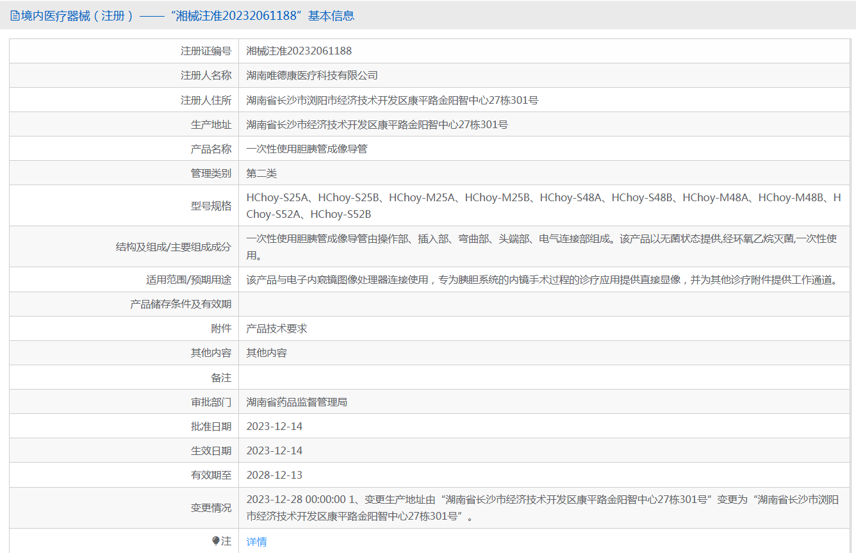Select the 结构及组成/主要组成成分 label
Image resolution: width=856 pixels, height=553 pixels.
coord(174,247)
